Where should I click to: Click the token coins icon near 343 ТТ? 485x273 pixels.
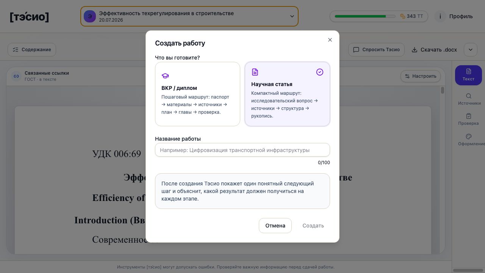403,16
